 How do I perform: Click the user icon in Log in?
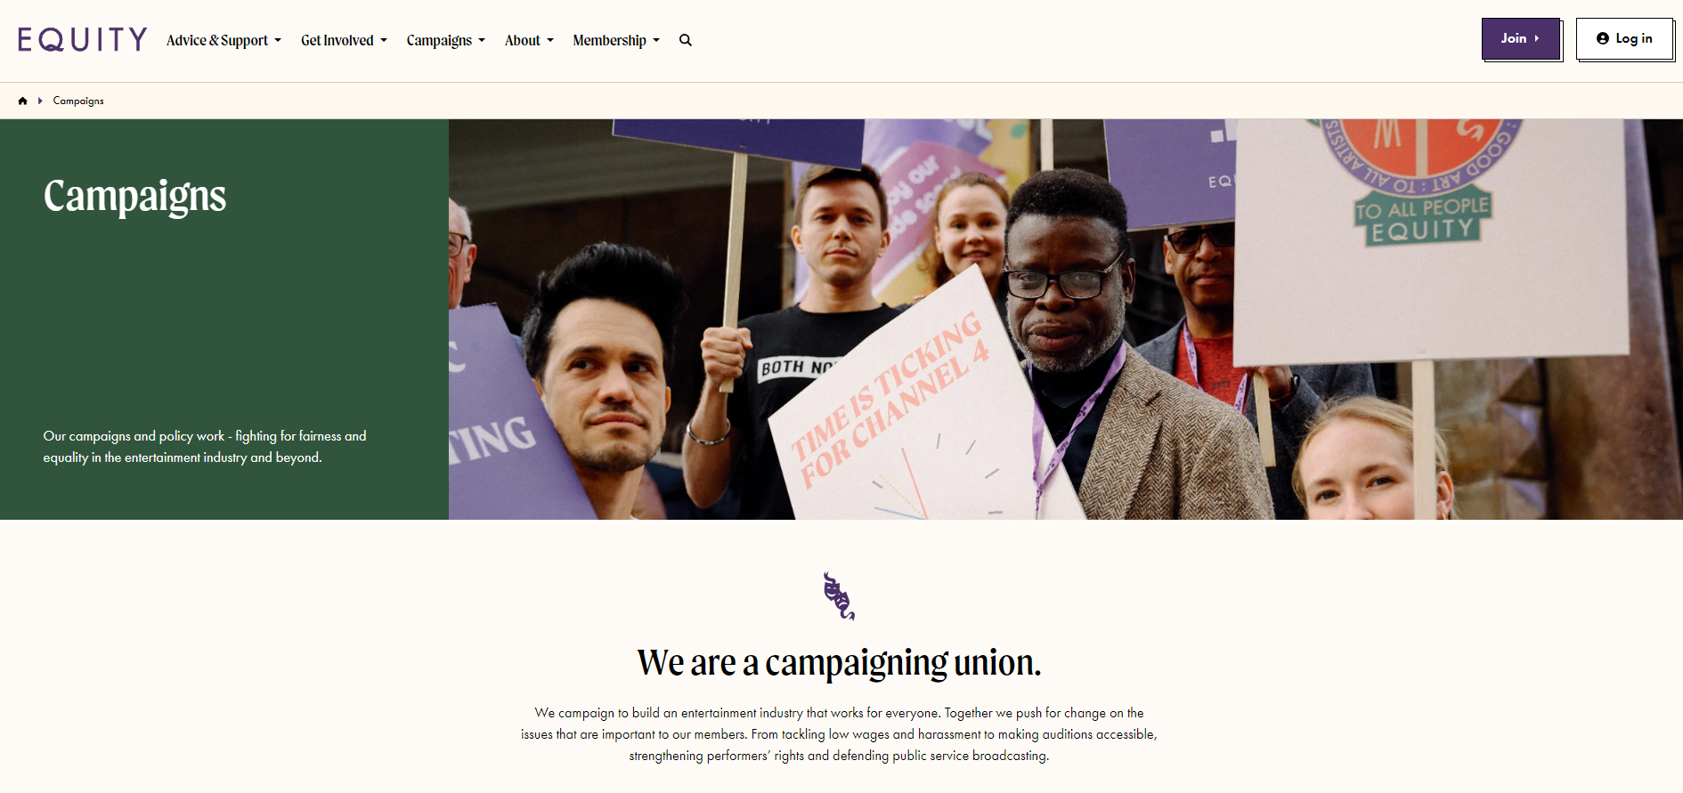(x=1603, y=38)
